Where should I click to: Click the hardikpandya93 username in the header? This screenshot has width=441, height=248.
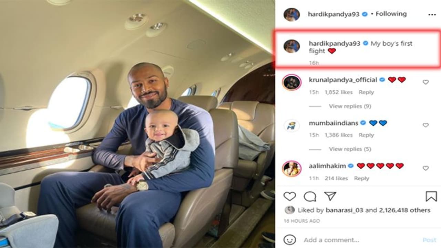coord(334,14)
